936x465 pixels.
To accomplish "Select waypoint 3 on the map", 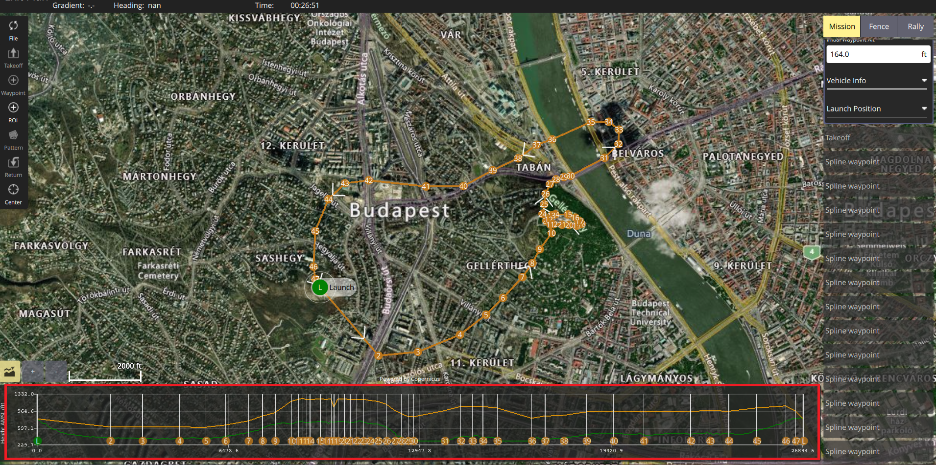I will pyautogui.click(x=417, y=352).
